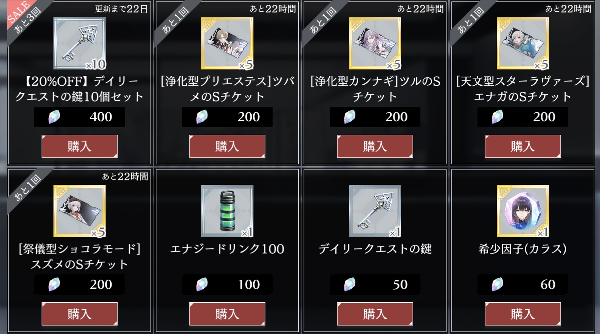Tap the Karasu rare factor gem icon

point(523,211)
